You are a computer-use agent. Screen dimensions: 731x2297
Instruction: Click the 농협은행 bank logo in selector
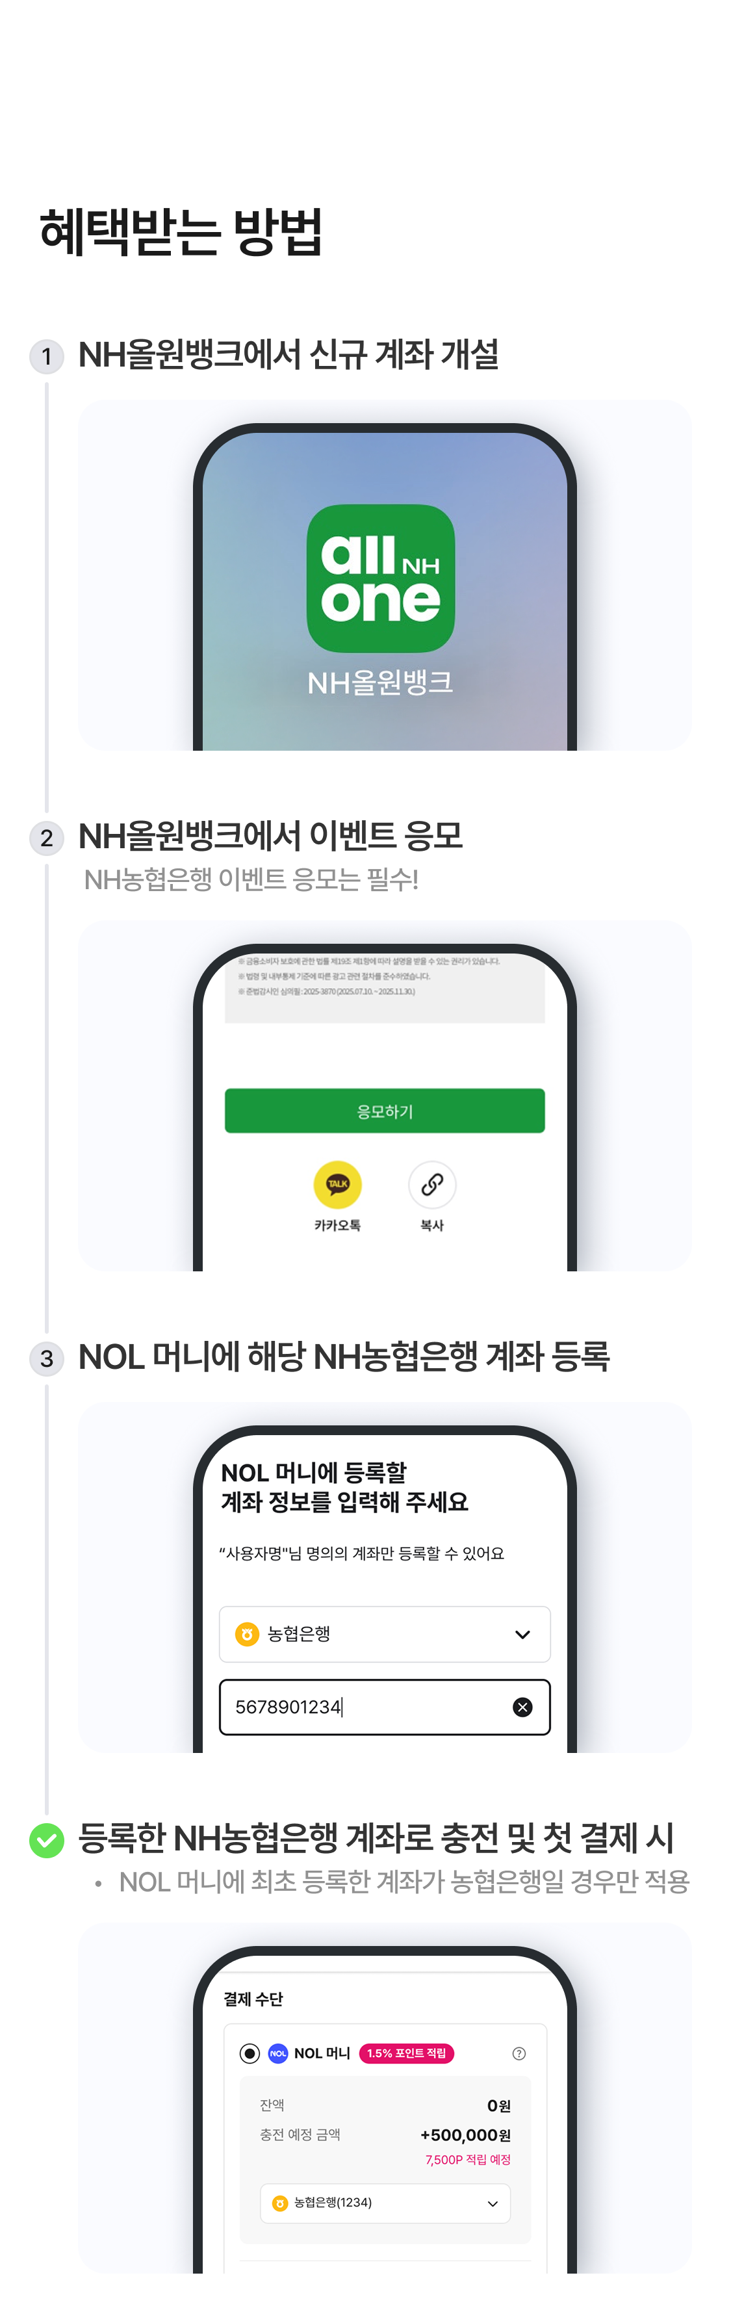click(x=247, y=1633)
